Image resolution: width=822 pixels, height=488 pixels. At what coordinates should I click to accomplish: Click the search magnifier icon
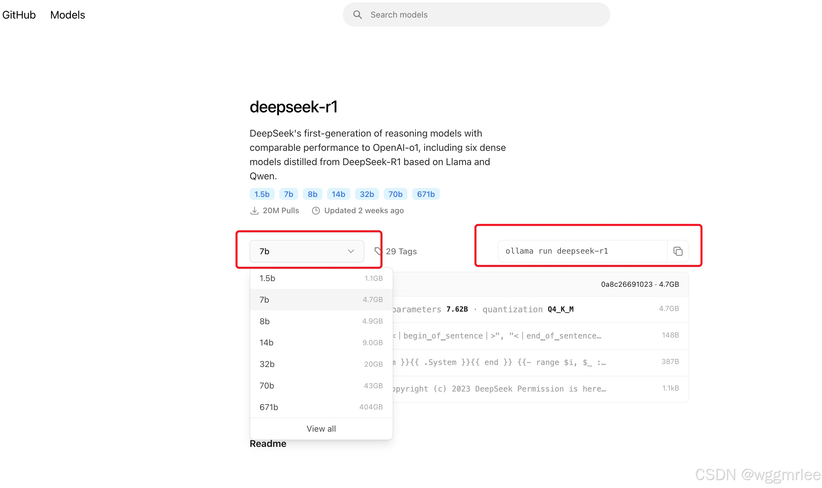pos(357,15)
